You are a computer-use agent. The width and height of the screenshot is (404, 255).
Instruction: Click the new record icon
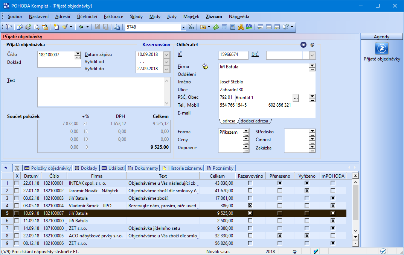point(56,27)
